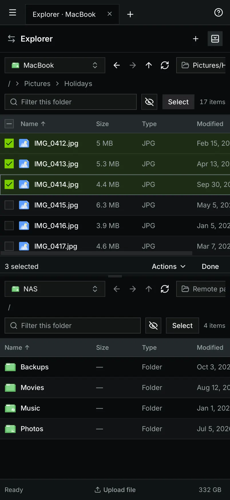This screenshot has height=500, width=230.
Task: Open the Actions dropdown menu
Action: [169, 266]
